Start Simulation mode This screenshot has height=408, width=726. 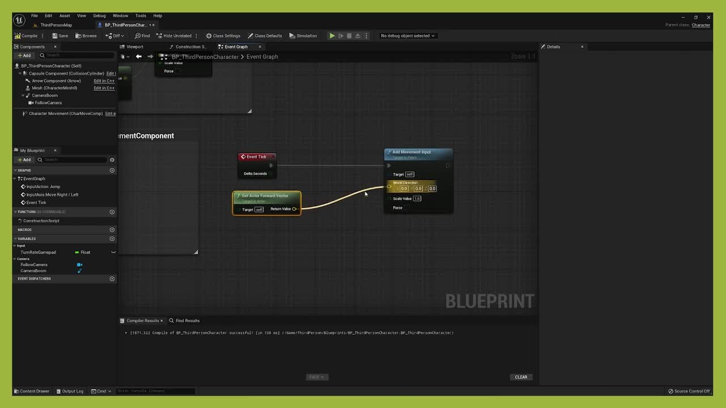pos(303,36)
